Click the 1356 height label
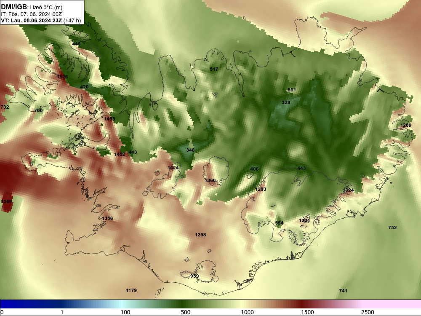This screenshot has height=316, width=421. pos(107,218)
